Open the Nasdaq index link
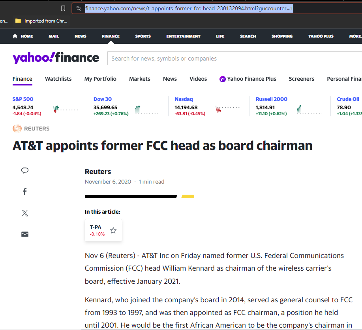Image resolution: width=362 pixels, height=330 pixels. (184, 99)
